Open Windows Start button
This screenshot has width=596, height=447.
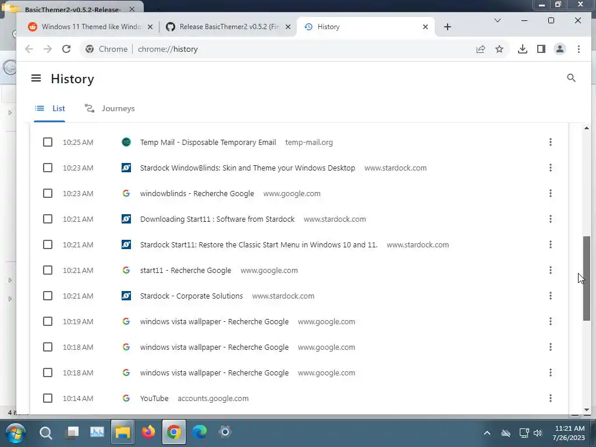[x=16, y=433]
